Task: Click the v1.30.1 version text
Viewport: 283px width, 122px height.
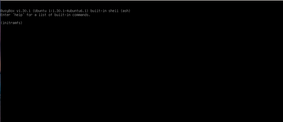Action: (x=23, y=11)
